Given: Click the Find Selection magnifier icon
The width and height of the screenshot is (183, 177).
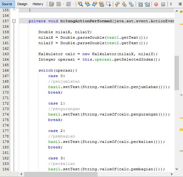Looking at the screenshot, I should coord(81,4).
